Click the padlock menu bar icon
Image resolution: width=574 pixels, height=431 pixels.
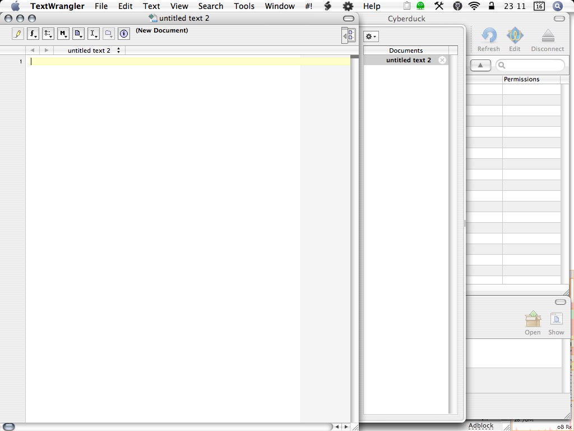tap(491, 6)
